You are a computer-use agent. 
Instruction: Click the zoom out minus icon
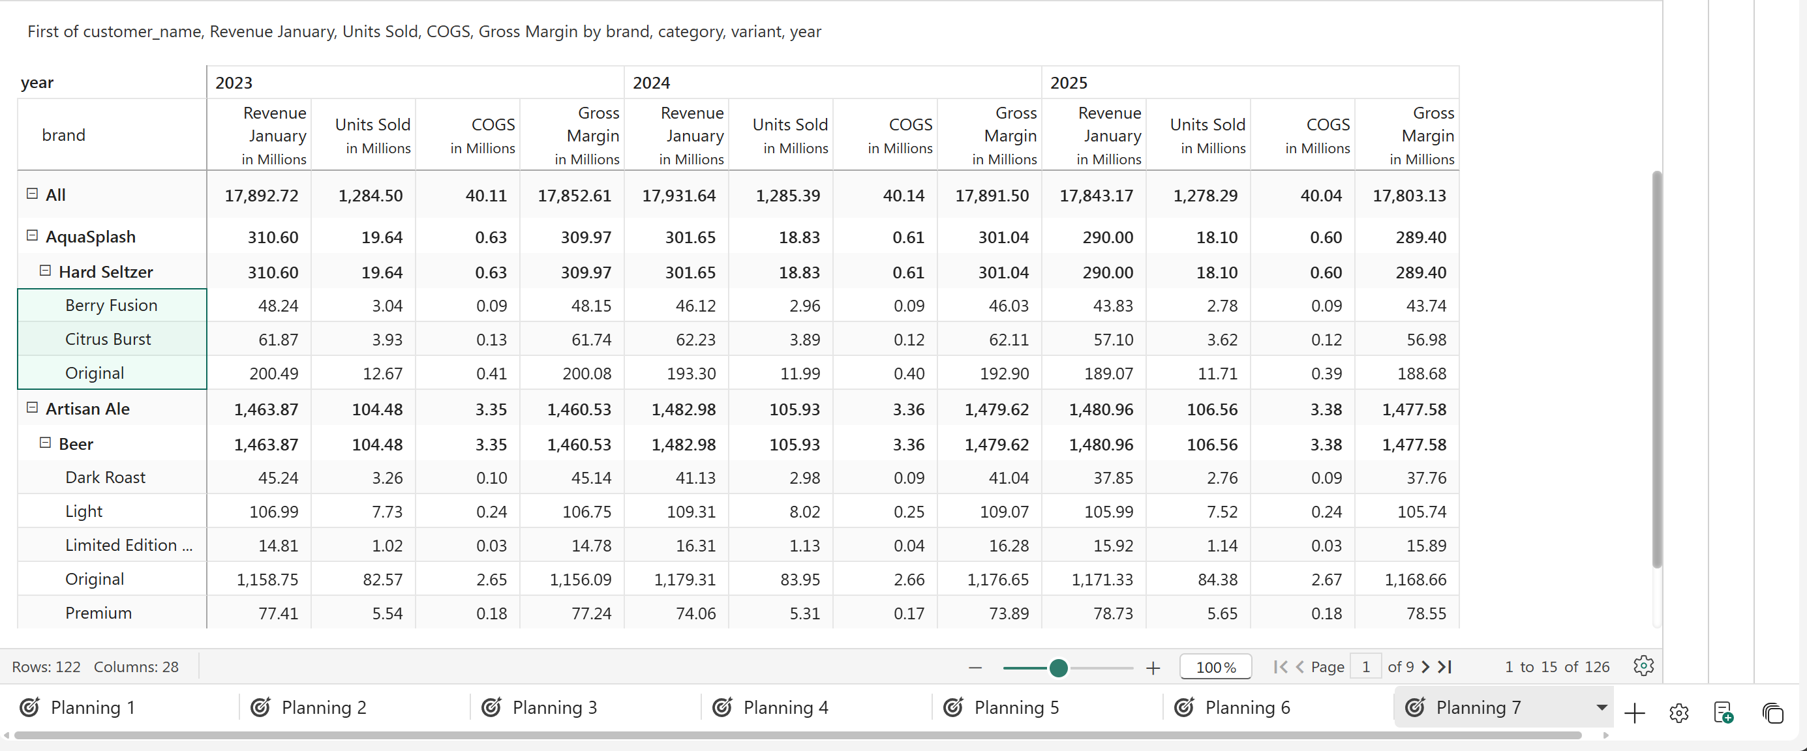[975, 668]
